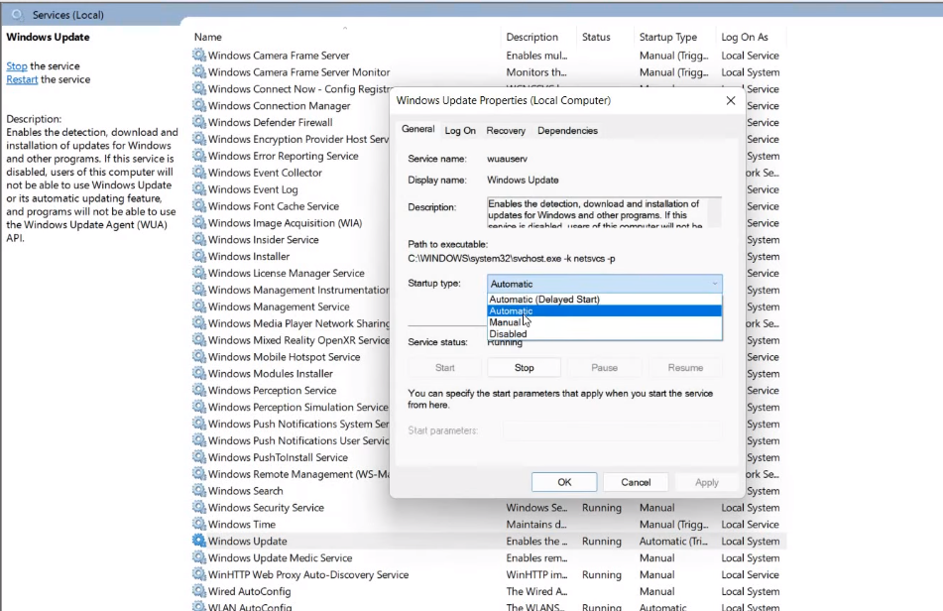Click the Windows Mobile Hotspot Service icon
Viewport: 943px width, 611px height.
click(x=198, y=356)
